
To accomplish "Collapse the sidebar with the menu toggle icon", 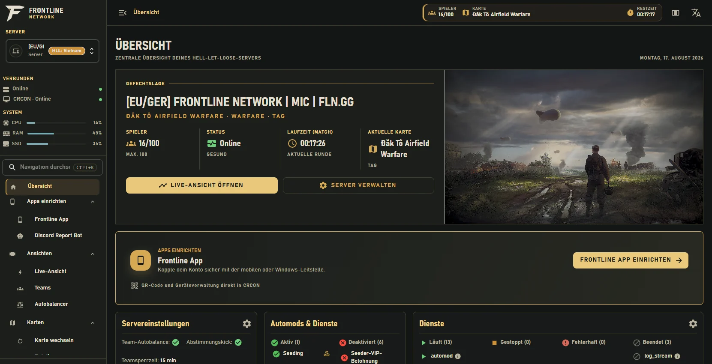I will (122, 13).
